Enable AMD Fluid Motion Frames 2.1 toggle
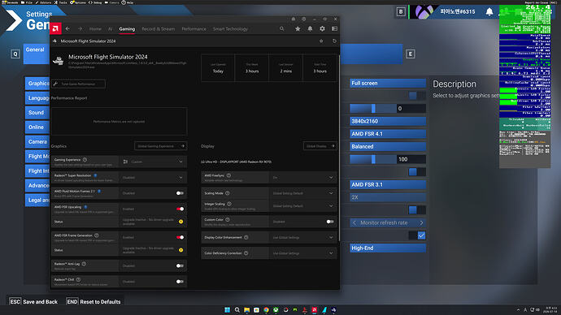The image size is (561, 315). [180, 193]
